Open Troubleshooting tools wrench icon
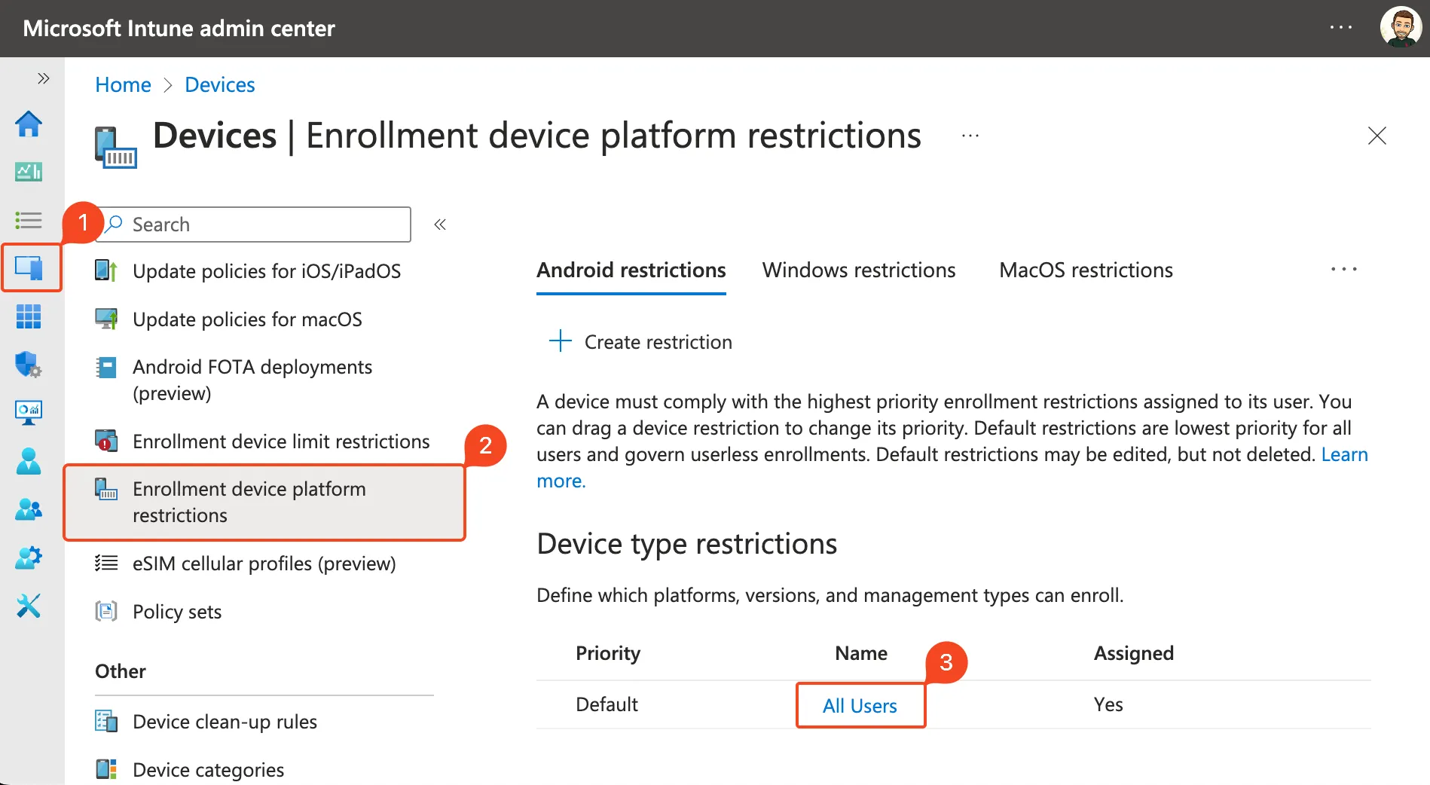Viewport: 1430px width, 785px height. point(29,606)
